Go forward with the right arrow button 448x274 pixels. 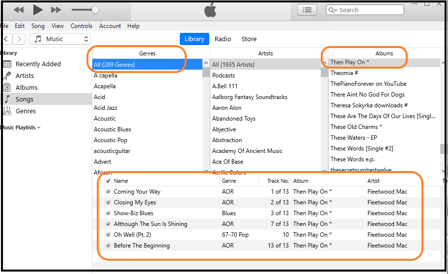click(x=19, y=39)
